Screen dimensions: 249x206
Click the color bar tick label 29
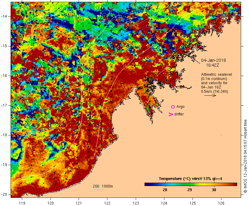pyautogui.click(x=189, y=190)
